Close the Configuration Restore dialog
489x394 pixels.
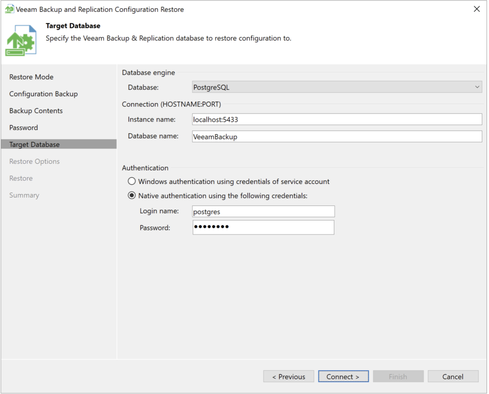pos(477,9)
